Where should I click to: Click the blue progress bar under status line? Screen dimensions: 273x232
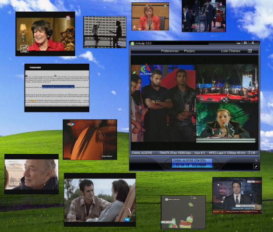(194, 156)
